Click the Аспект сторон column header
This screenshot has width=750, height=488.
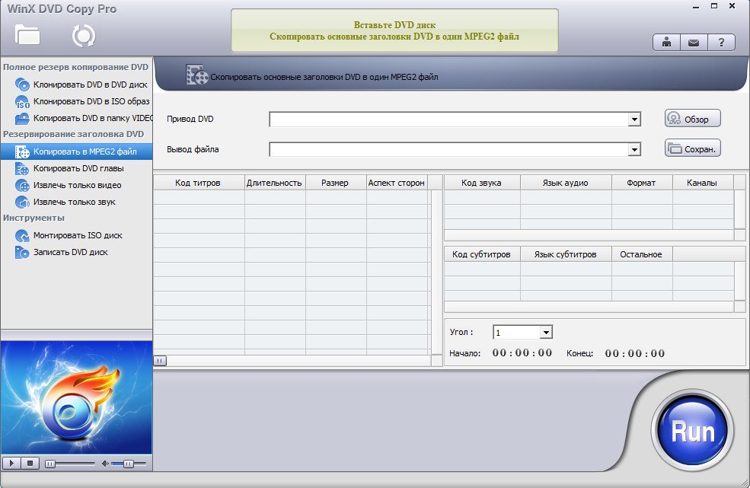[397, 183]
